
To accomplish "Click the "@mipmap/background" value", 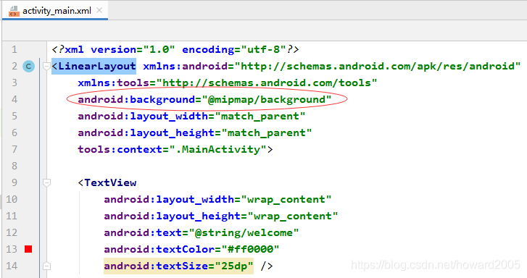I will 267,99.
